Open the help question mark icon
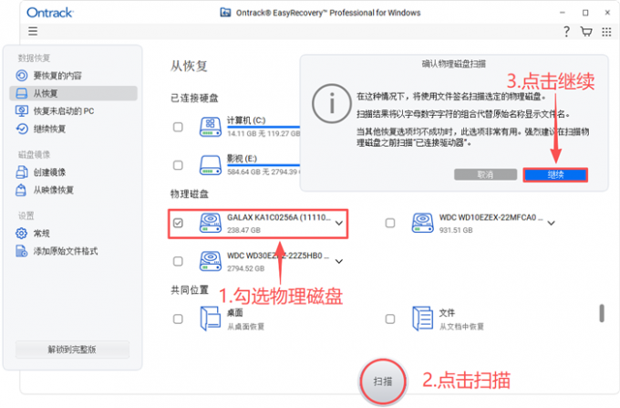 click(x=566, y=32)
